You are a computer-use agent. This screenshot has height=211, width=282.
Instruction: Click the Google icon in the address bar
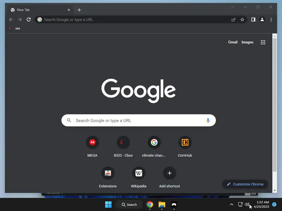tap(40, 20)
